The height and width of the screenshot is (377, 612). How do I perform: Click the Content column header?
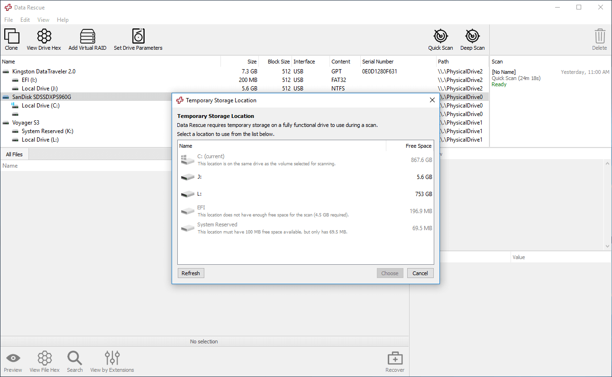click(345, 62)
